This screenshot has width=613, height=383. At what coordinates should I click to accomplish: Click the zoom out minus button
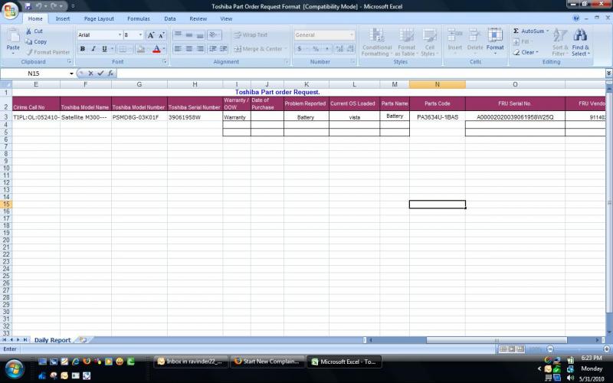550,349
